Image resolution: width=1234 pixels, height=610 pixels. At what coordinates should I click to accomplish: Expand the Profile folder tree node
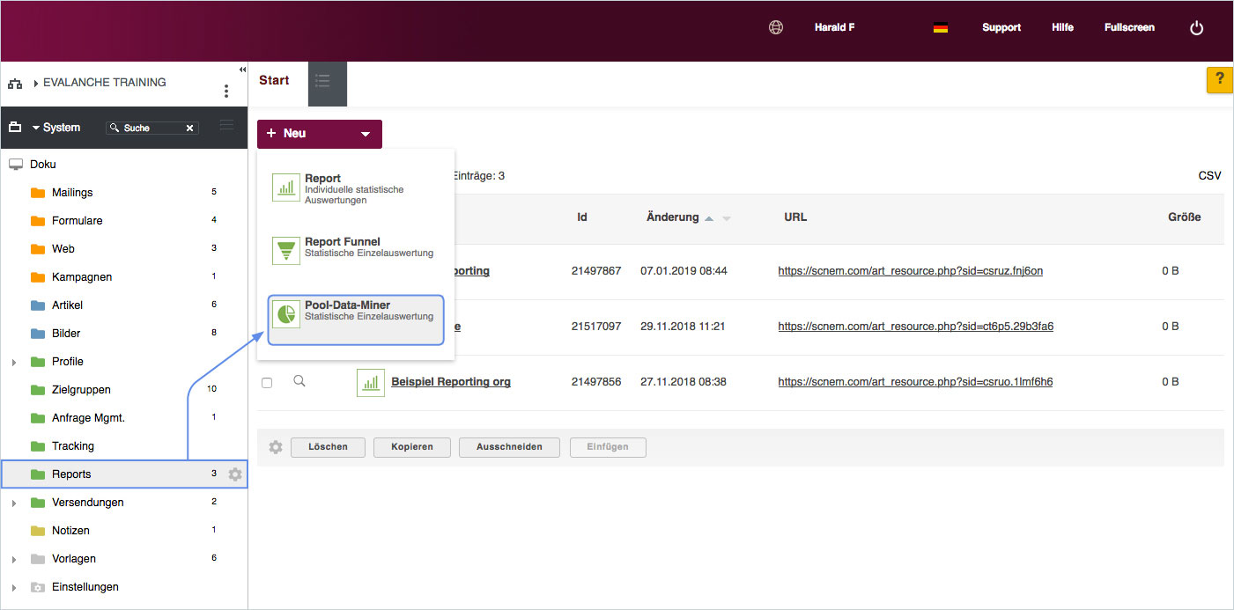tap(14, 362)
